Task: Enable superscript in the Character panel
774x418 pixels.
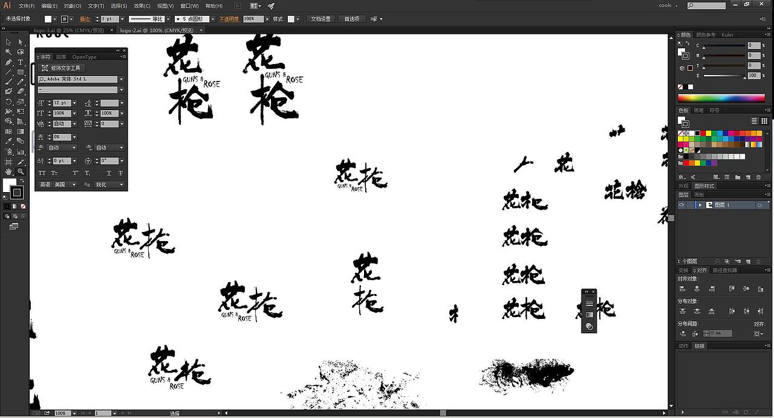Action: [75, 173]
